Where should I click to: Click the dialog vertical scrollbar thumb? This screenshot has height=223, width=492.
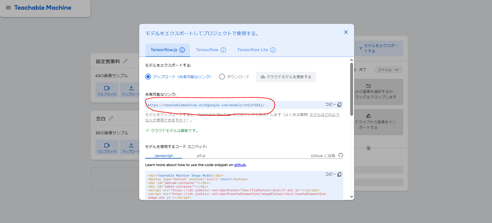[352, 89]
